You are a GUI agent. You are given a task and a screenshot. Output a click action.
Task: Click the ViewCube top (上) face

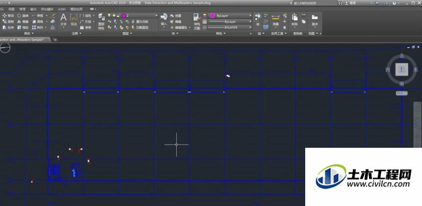401,70
